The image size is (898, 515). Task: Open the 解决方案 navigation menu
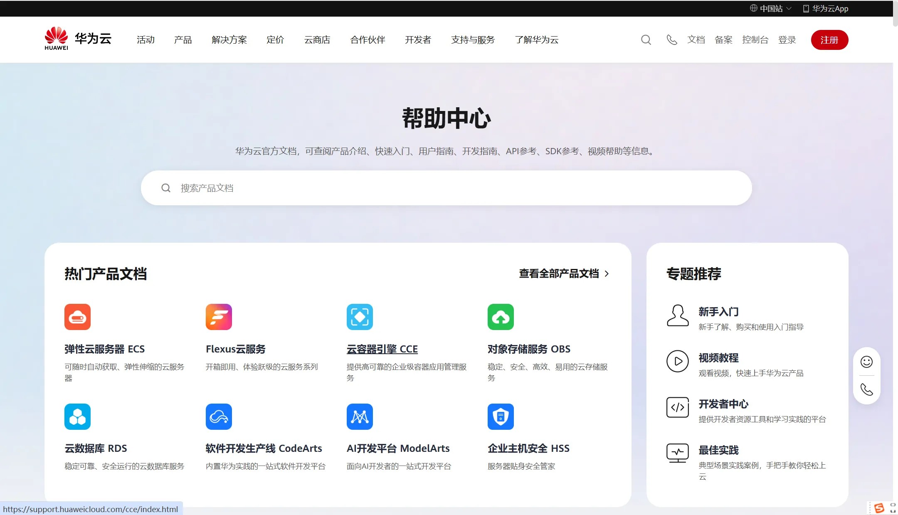coord(229,40)
